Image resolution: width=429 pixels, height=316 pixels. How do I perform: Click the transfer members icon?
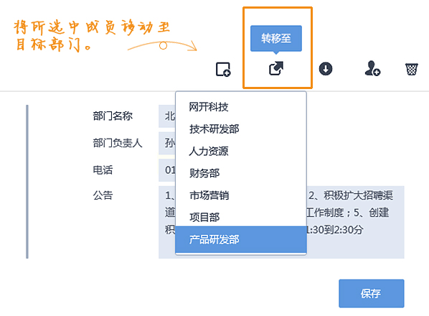276,68
